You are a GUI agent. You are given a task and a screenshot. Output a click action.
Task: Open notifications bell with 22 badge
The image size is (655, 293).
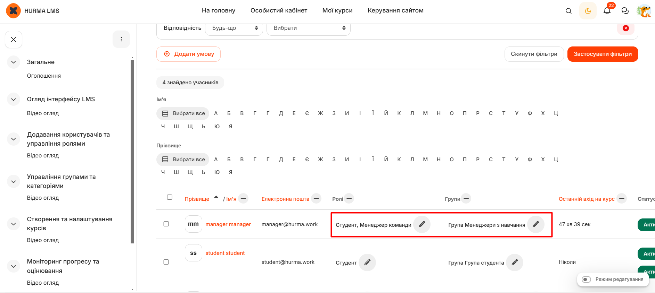click(x=607, y=11)
